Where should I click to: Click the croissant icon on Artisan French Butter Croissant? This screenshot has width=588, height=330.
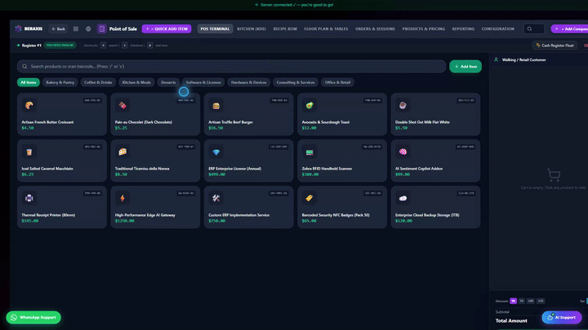tap(29, 105)
